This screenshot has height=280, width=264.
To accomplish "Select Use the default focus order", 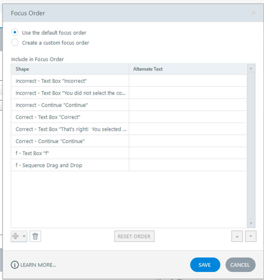I will (15, 33).
